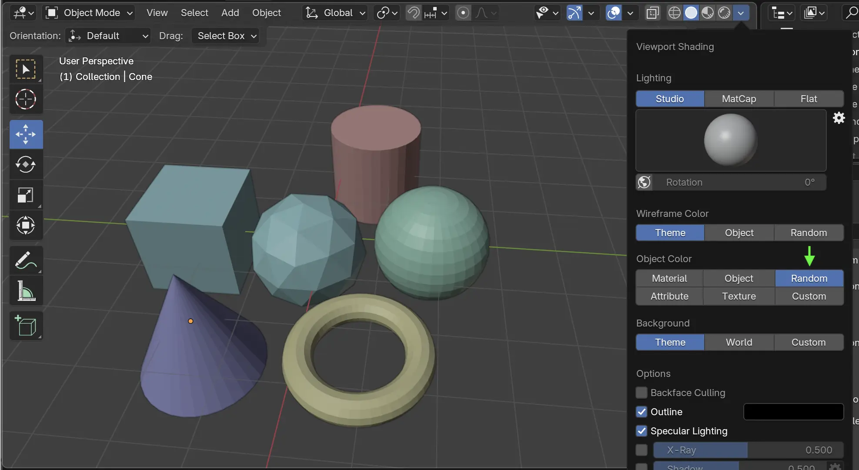Select the Transform tool

coord(26,225)
